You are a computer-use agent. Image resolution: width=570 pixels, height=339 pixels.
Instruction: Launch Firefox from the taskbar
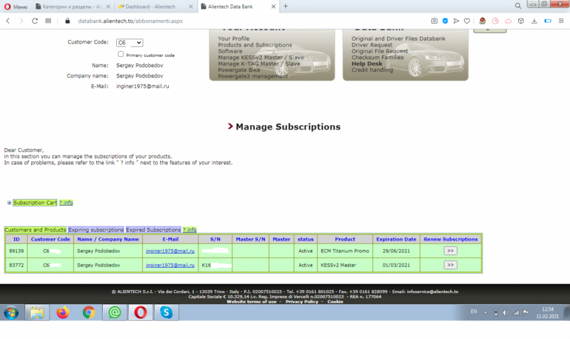click(63, 312)
